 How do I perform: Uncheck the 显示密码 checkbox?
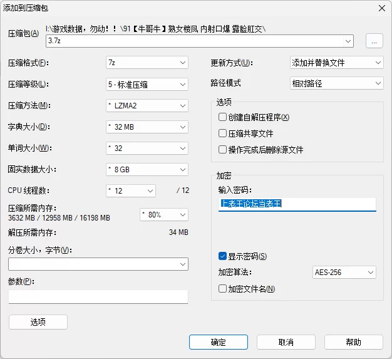point(222,256)
